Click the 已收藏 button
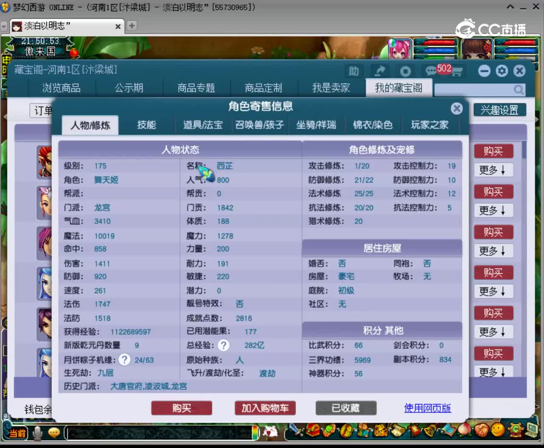Screen dimensions: 544x448 [346, 408]
